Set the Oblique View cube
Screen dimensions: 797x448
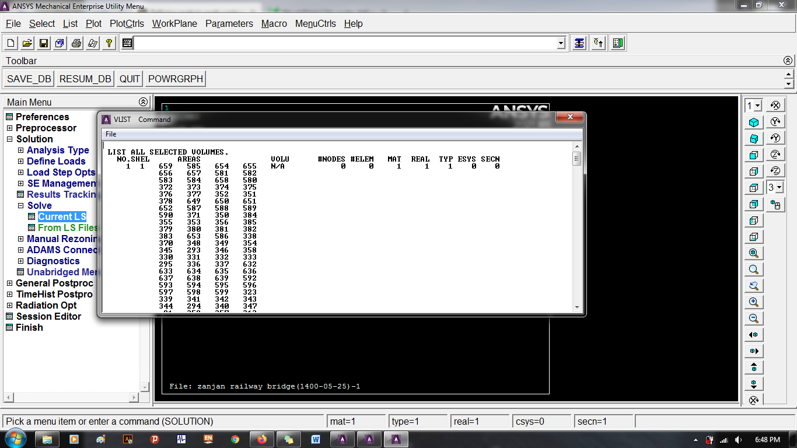[754, 139]
